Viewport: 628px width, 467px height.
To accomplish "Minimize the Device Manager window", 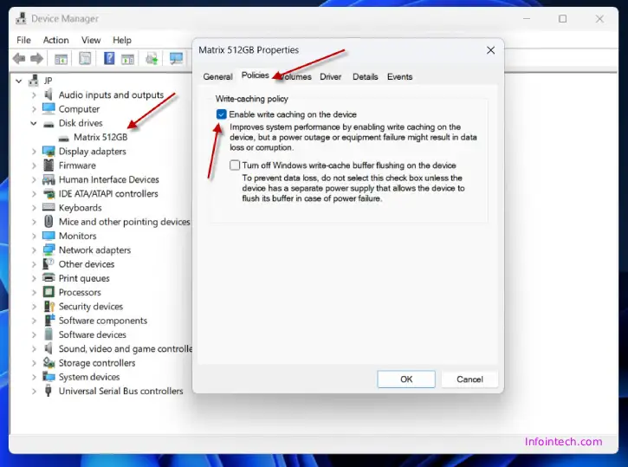I will (527, 19).
